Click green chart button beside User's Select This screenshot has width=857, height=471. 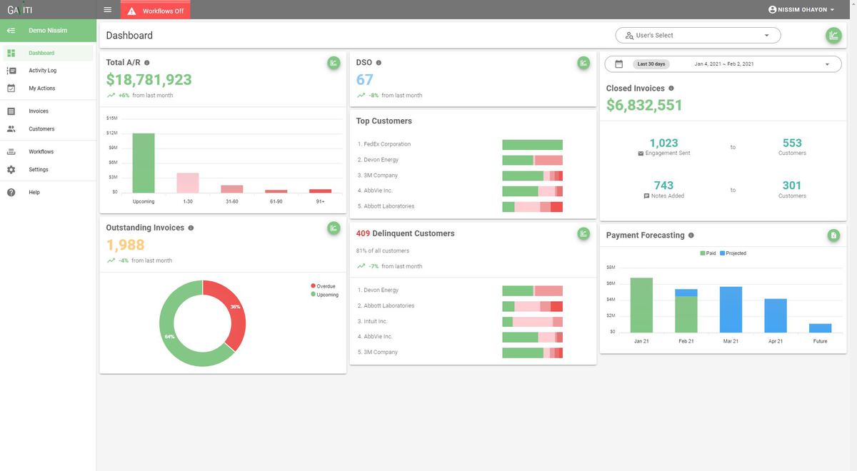[833, 35]
